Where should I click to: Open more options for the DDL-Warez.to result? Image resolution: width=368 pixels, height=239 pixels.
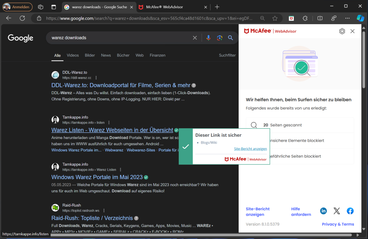click(96, 78)
